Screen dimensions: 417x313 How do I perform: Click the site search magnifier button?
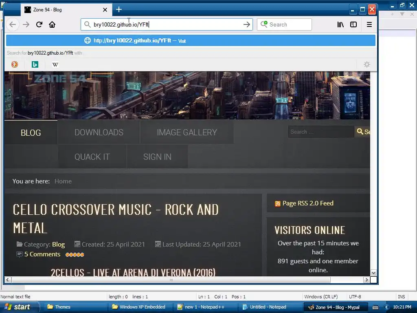coord(363,132)
